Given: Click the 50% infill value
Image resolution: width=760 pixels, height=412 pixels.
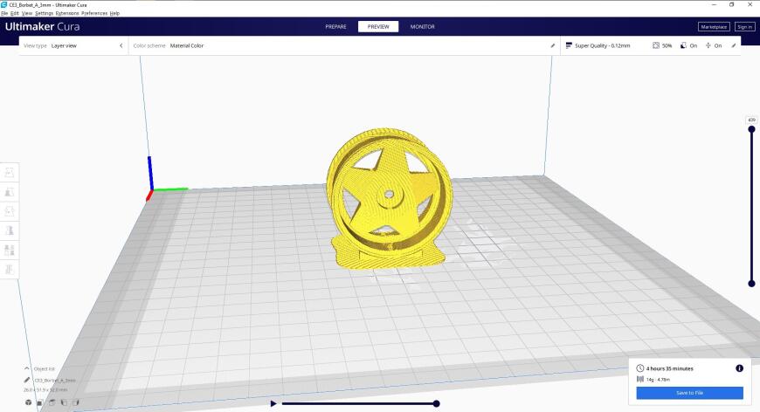Looking at the screenshot, I should click(x=667, y=45).
